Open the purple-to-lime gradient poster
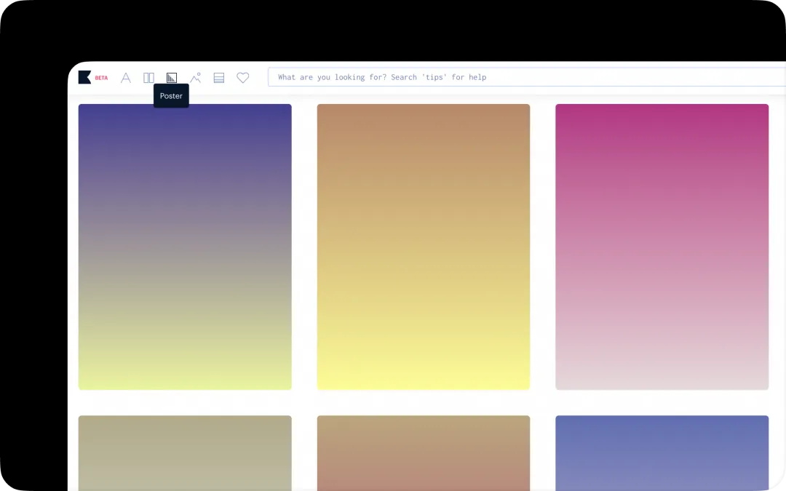The image size is (786, 491). (x=185, y=247)
